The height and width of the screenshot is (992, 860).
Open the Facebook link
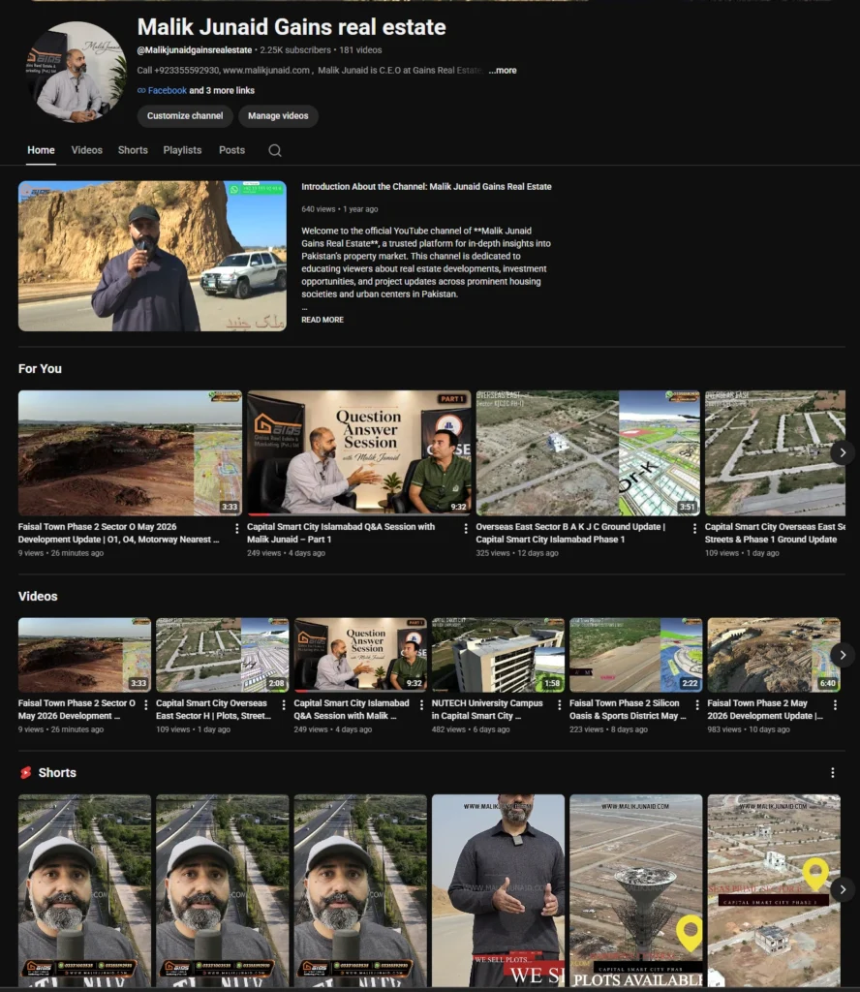pyautogui.click(x=167, y=90)
